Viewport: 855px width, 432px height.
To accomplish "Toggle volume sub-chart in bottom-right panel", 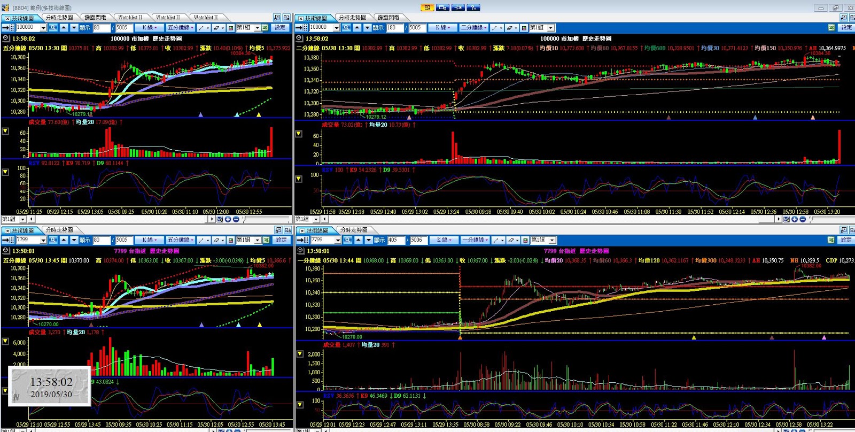I will point(300,354).
